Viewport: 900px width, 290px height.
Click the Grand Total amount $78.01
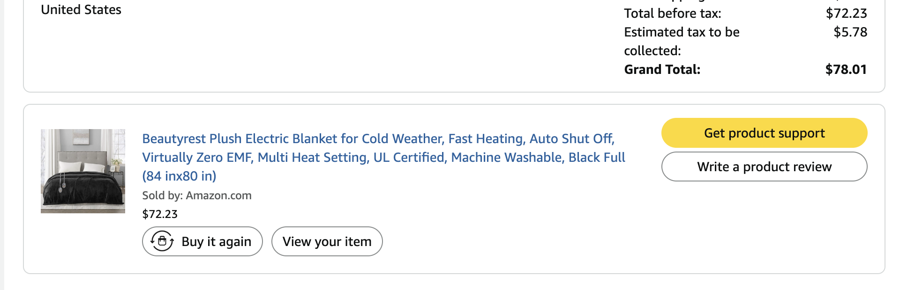point(846,70)
